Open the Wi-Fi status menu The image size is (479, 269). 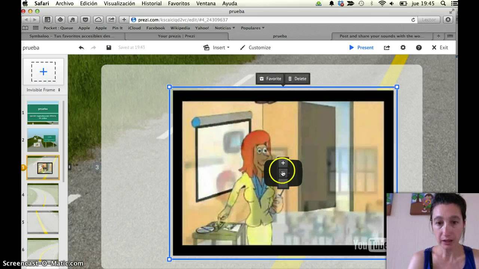(x=382, y=3)
